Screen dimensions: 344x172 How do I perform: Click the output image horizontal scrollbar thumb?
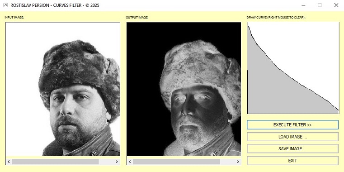pos(176,162)
